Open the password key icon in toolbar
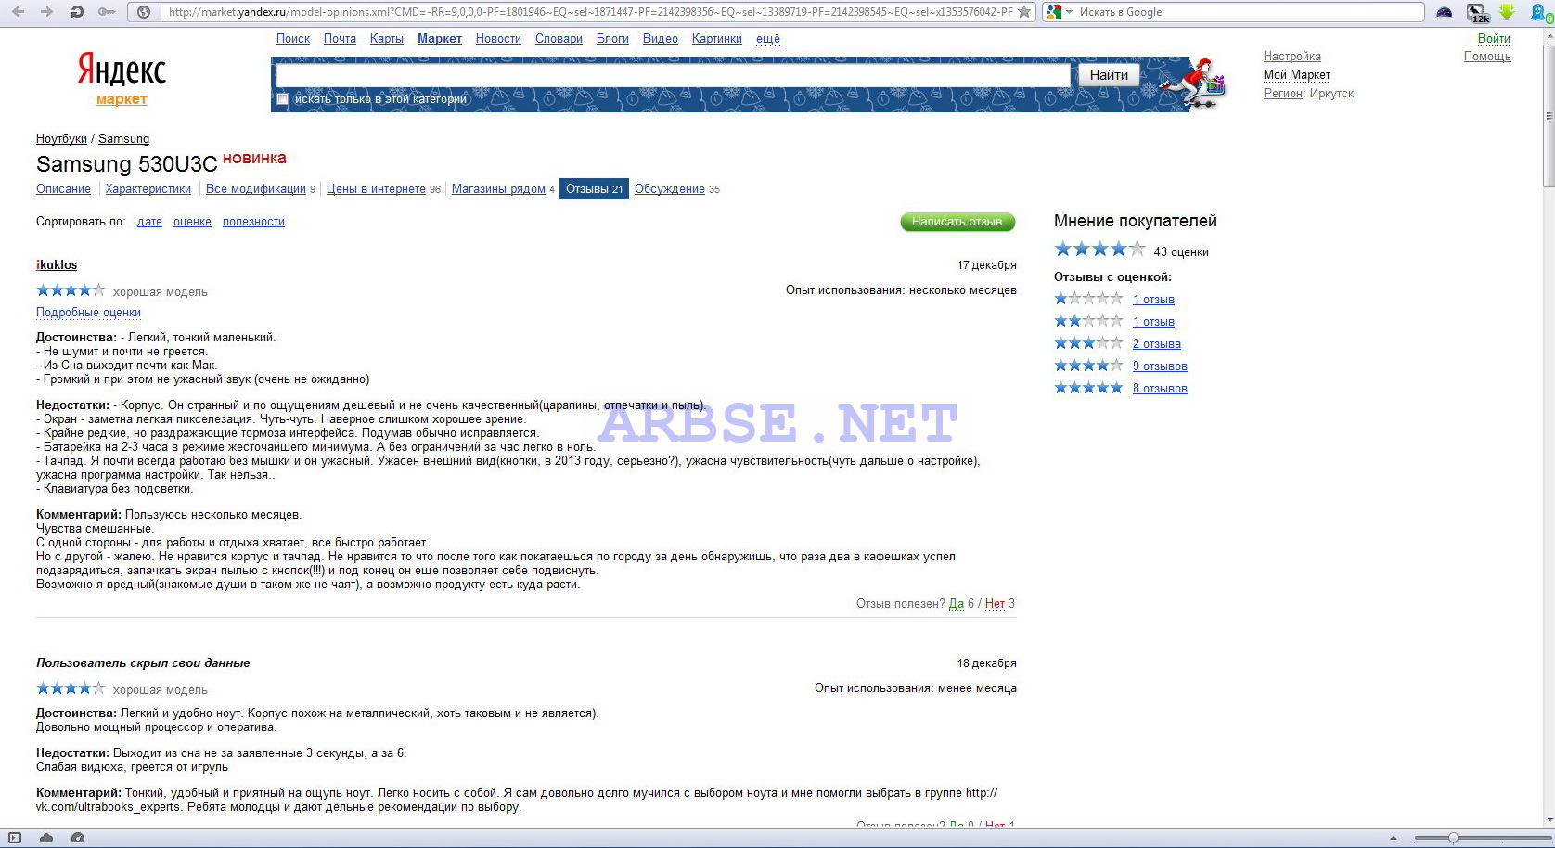The width and height of the screenshot is (1555, 848). coord(107,12)
